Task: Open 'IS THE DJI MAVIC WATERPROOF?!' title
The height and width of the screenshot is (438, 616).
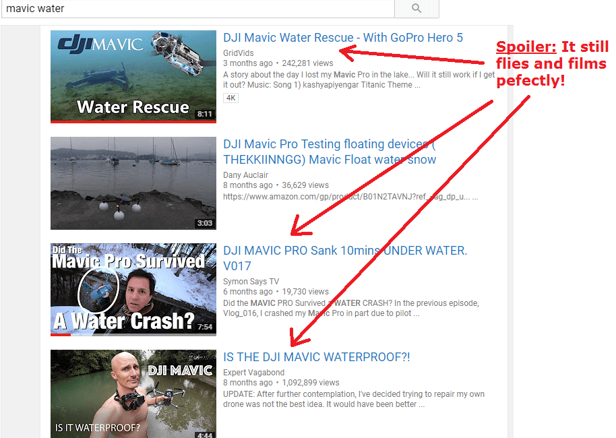Action: pyautogui.click(x=317, y=357)
